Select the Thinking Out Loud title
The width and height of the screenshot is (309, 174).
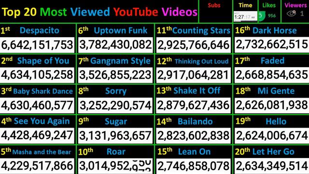tap(201, 61)
